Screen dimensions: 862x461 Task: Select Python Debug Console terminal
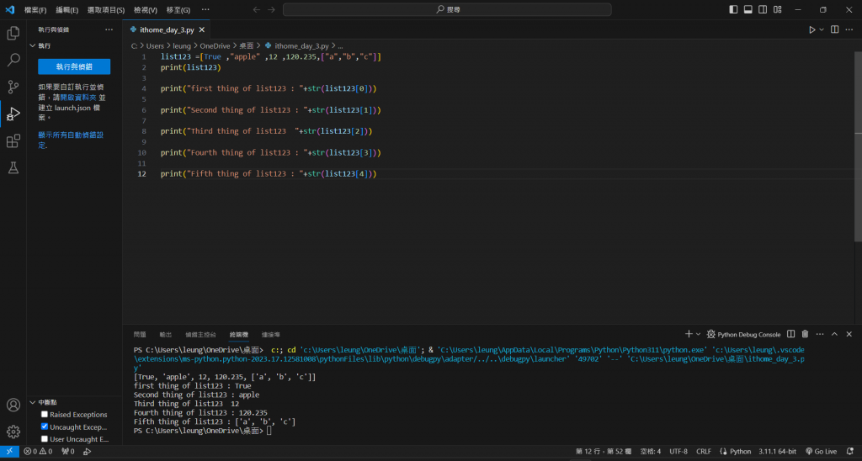(x=743, y=334)
